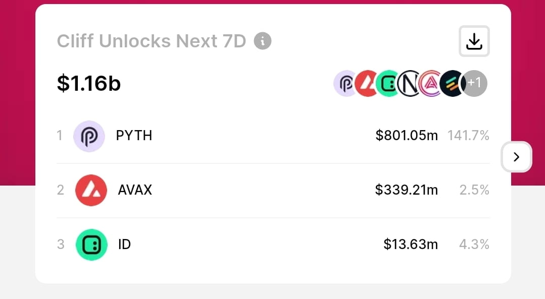Expand the panel using the right chevron arrow
This screenshot has height=299, width=545.
pyautogui.click(x=516, y=157)
